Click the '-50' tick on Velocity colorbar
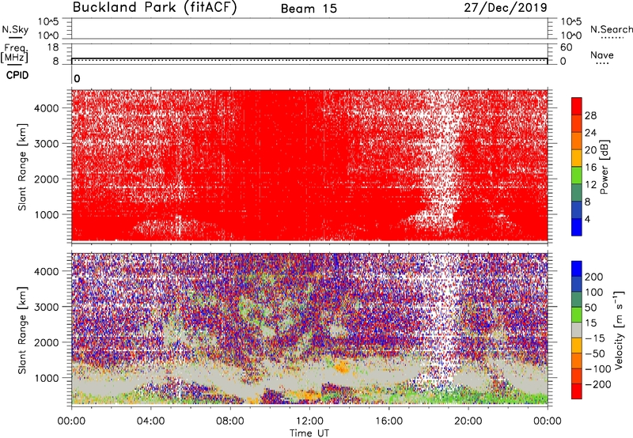The width and height of the screenshot is (633, 438). coord(594,353)
